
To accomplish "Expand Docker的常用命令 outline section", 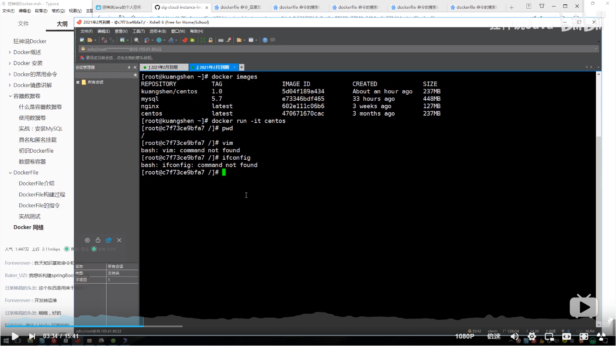I will tap(10, 74).
